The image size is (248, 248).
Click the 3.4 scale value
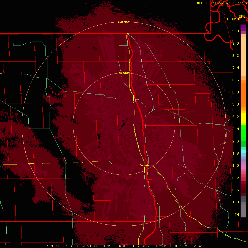[x=236, y=129]
